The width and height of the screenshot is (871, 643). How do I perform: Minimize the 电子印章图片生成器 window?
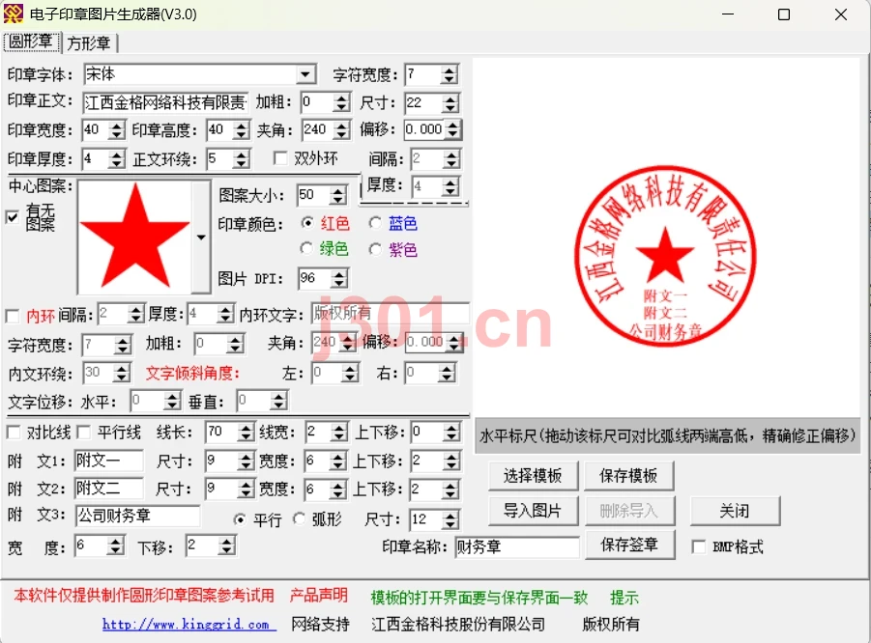pyautogui.click(x=728, y=14)
